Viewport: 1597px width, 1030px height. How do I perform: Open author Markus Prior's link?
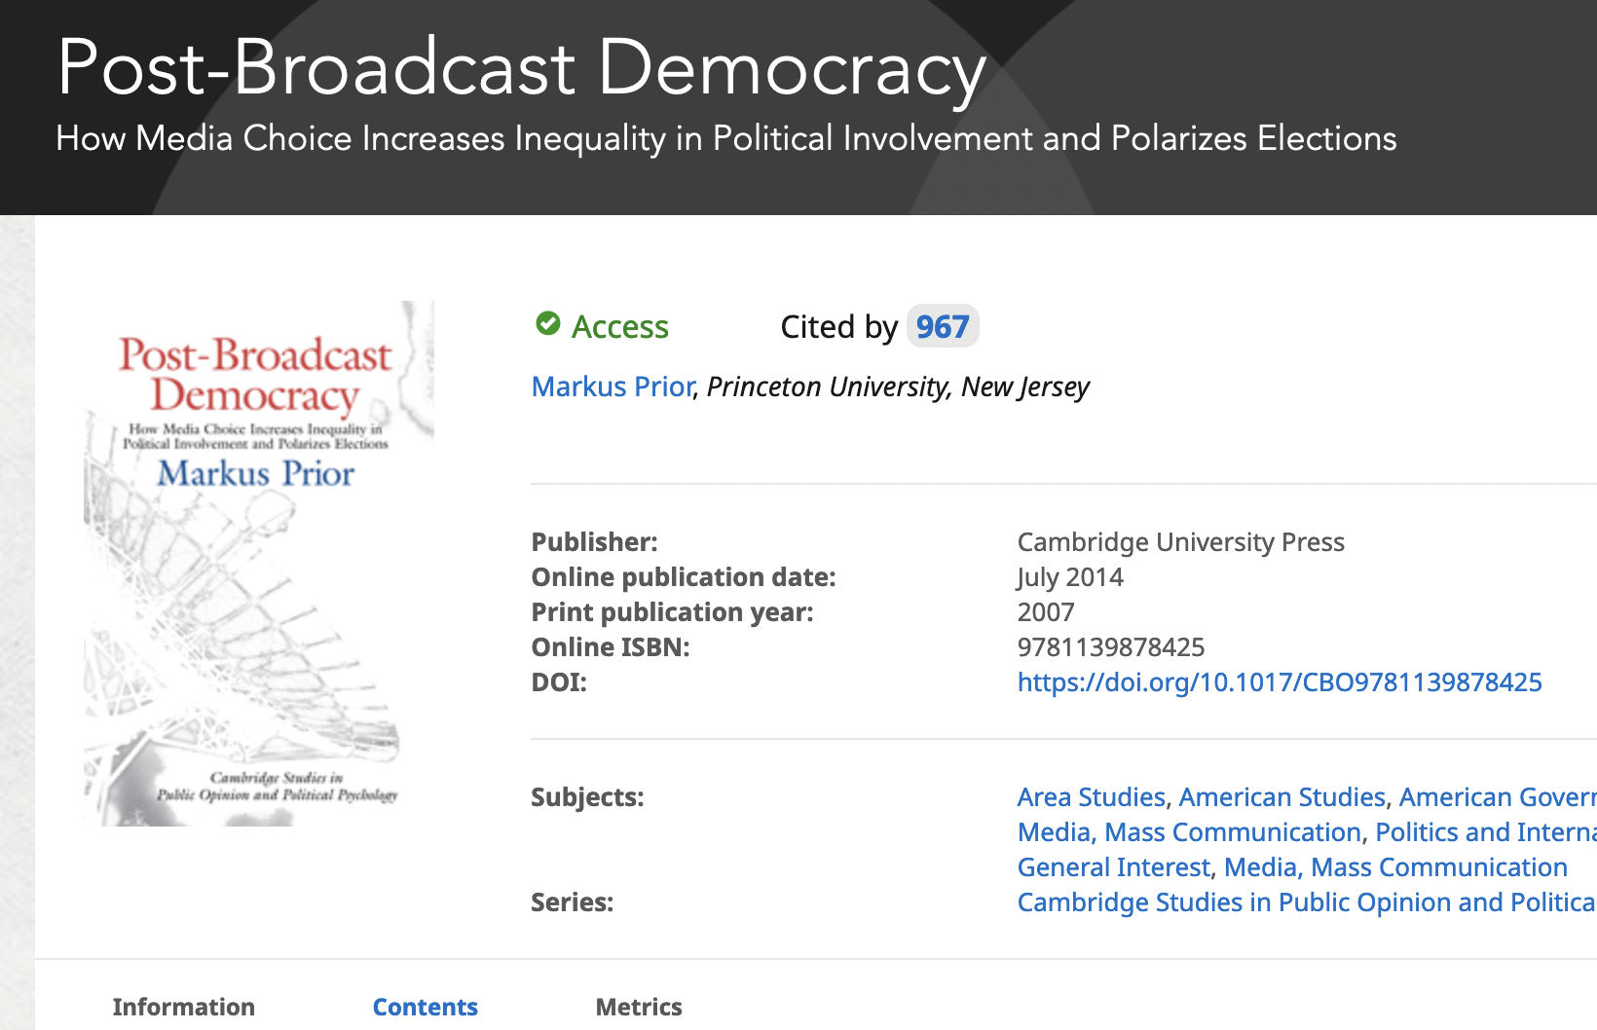point(613,387)
